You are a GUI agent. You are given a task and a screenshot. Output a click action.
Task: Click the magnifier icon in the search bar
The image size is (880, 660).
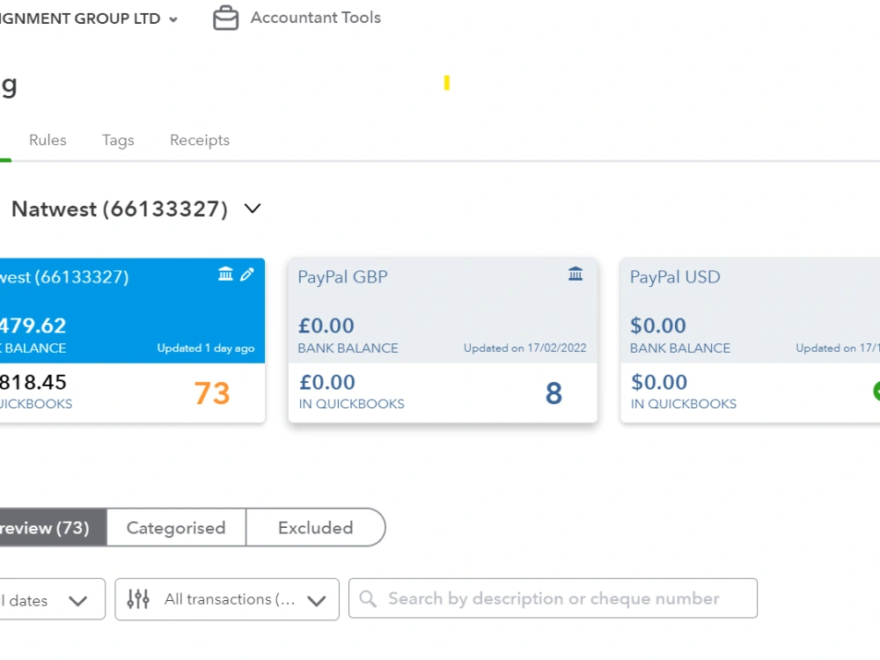[x=370, y=598]
